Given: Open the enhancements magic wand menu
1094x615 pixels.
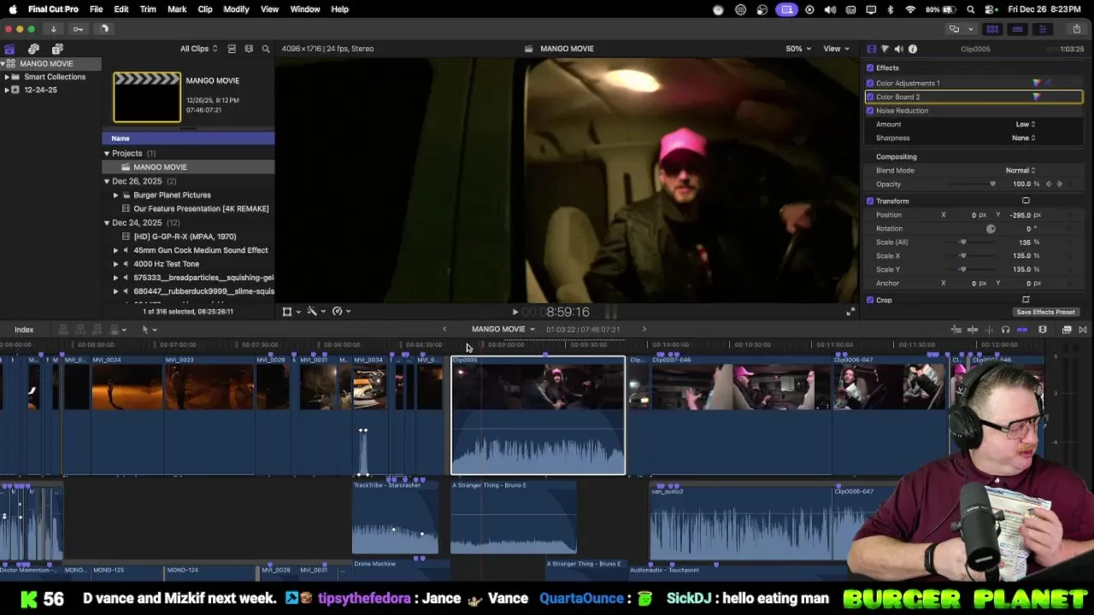Looking at the screenshot, I should pyautogui.click(x=315, y=312).
